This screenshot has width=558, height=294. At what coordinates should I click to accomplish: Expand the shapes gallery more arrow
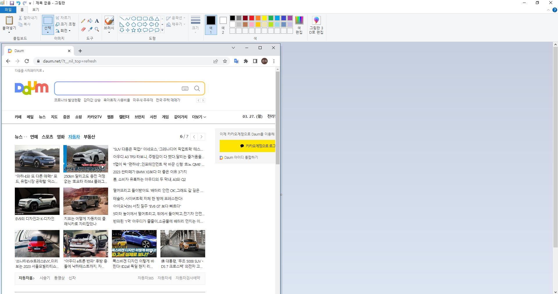[x=162, y=30]
